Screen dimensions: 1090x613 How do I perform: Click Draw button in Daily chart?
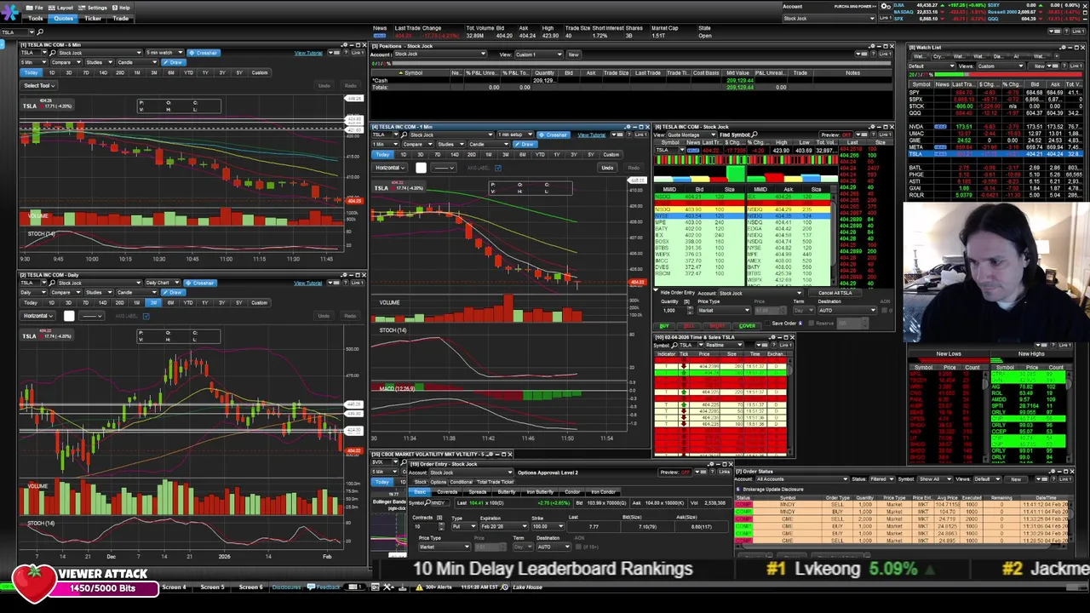pos(174,292)
